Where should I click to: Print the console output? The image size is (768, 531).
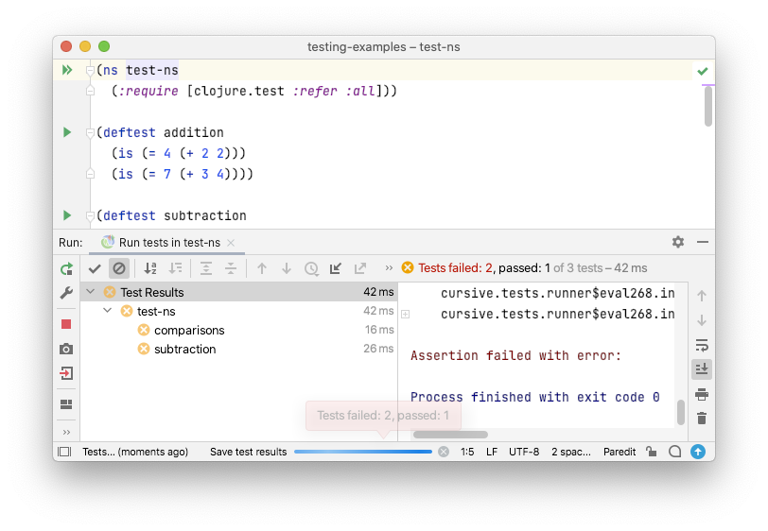(x=702, y=393)
